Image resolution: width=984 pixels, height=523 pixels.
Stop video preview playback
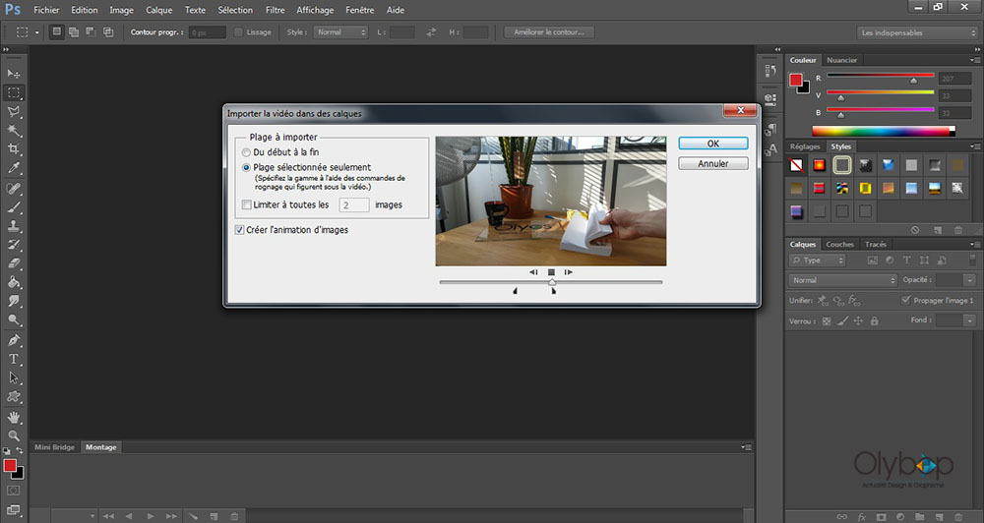tap(551, 272)
